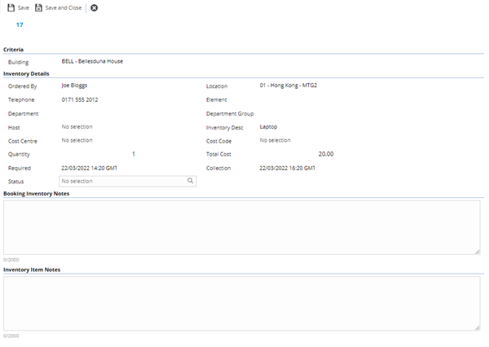489x347 pixels.
Task: Click inside the Inventory Item Notes textbox
Action: point(241,302)
